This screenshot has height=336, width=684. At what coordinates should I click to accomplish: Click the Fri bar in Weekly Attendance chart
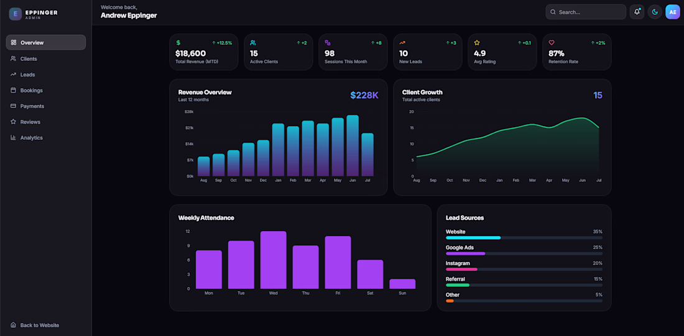tap(338, 262)
